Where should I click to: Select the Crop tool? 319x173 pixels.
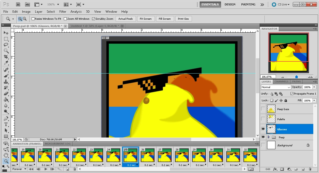pyautogui.click(x=6, y=57)
